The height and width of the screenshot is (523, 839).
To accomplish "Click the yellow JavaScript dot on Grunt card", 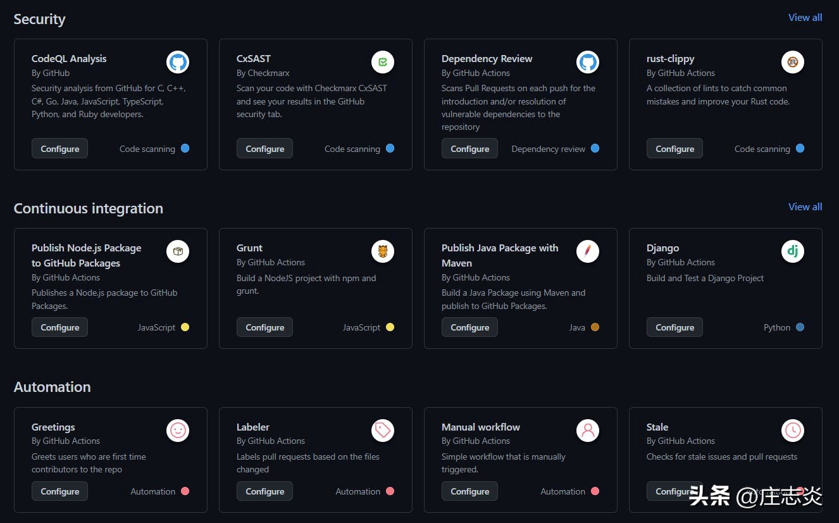I will tap(390, 327).
